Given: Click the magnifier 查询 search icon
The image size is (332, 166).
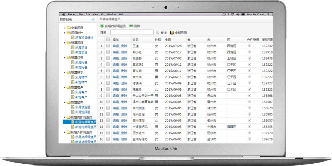Looking at the screenshot, I should tap(157, 33).
